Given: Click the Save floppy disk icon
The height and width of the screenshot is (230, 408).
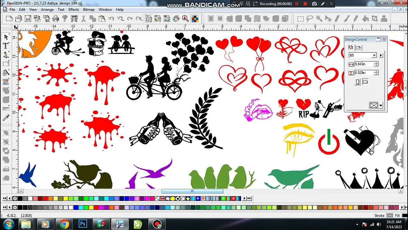Looking at the screenshot, I should click(x=28, y=19).
